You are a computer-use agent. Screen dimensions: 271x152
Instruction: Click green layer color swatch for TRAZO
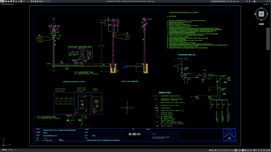pos(38,1)
